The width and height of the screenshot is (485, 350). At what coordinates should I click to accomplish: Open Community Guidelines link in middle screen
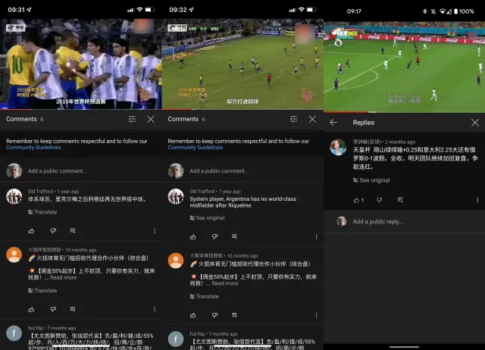192,148
